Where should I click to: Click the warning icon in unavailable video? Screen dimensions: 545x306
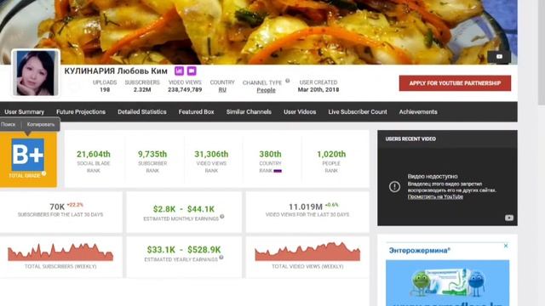[x=394, y=187]
